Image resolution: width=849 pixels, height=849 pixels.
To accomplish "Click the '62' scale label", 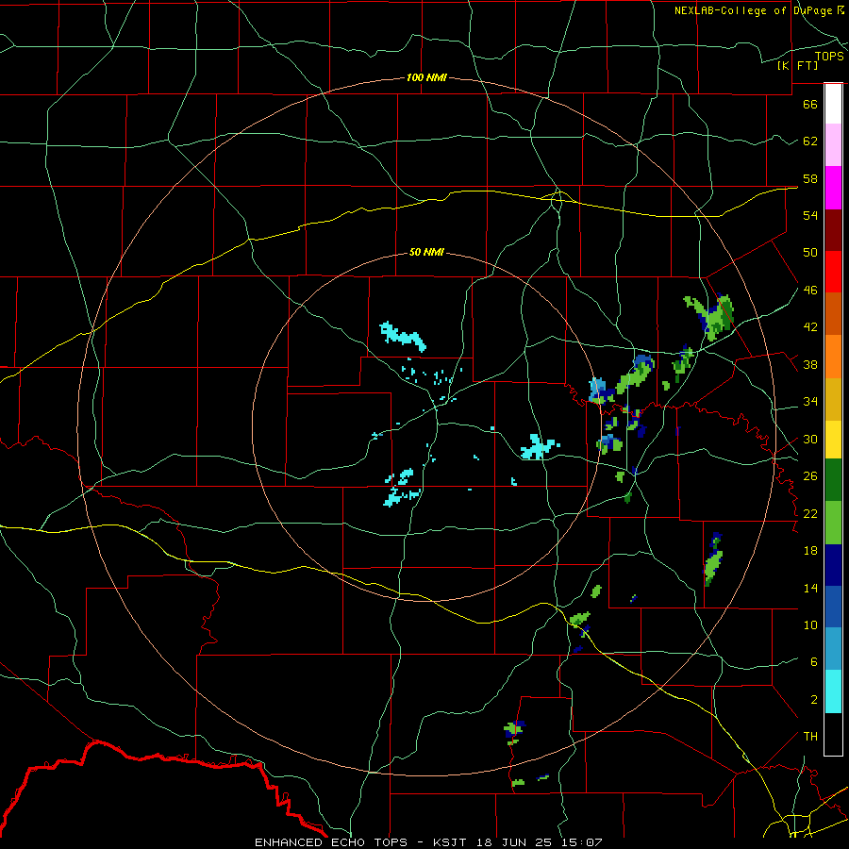I will pyautogui.click(x=810, y=141).
